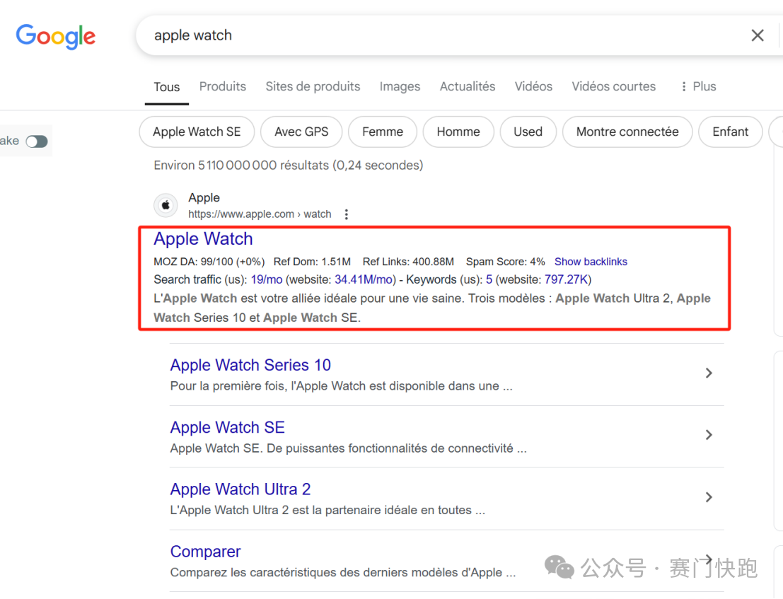Choose the Femme filter chip
The width and height of the screenshot is (783, 599).
(x=383, y=132)
